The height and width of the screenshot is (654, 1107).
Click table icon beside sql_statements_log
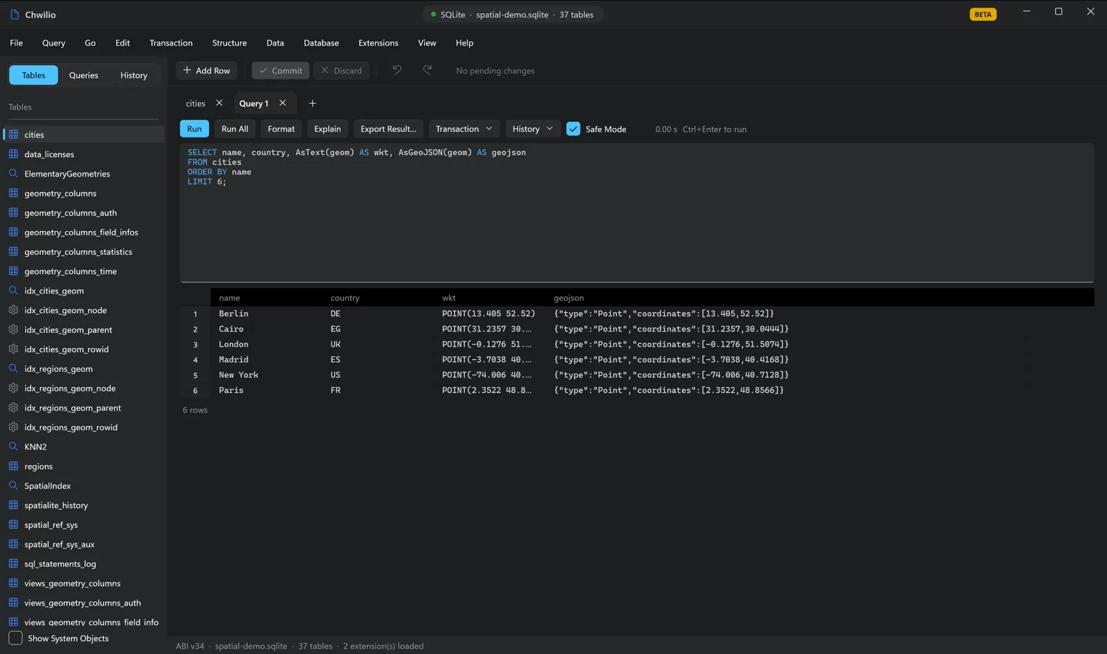[x=13, y=563]
